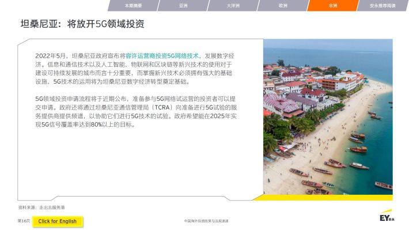Click the paragraph beginning 2022年5月
Image resolution: width=409 pixels, height=230 pixels.
point(135,69)
